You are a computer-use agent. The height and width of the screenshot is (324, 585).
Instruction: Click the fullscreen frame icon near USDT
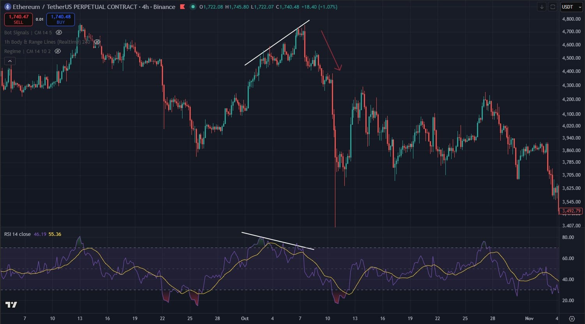tap(553, 7)
